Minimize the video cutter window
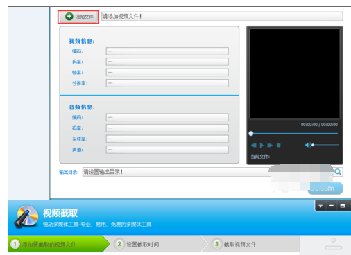 [x=332, y=206]
